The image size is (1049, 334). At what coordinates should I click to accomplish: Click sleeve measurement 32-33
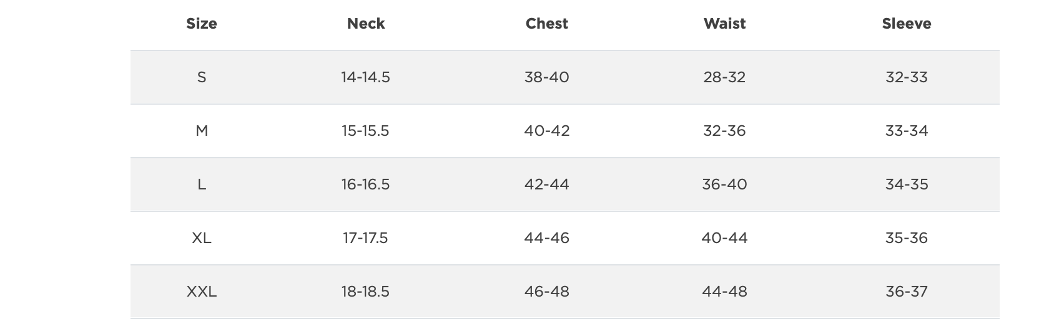[x=907, y=77]
